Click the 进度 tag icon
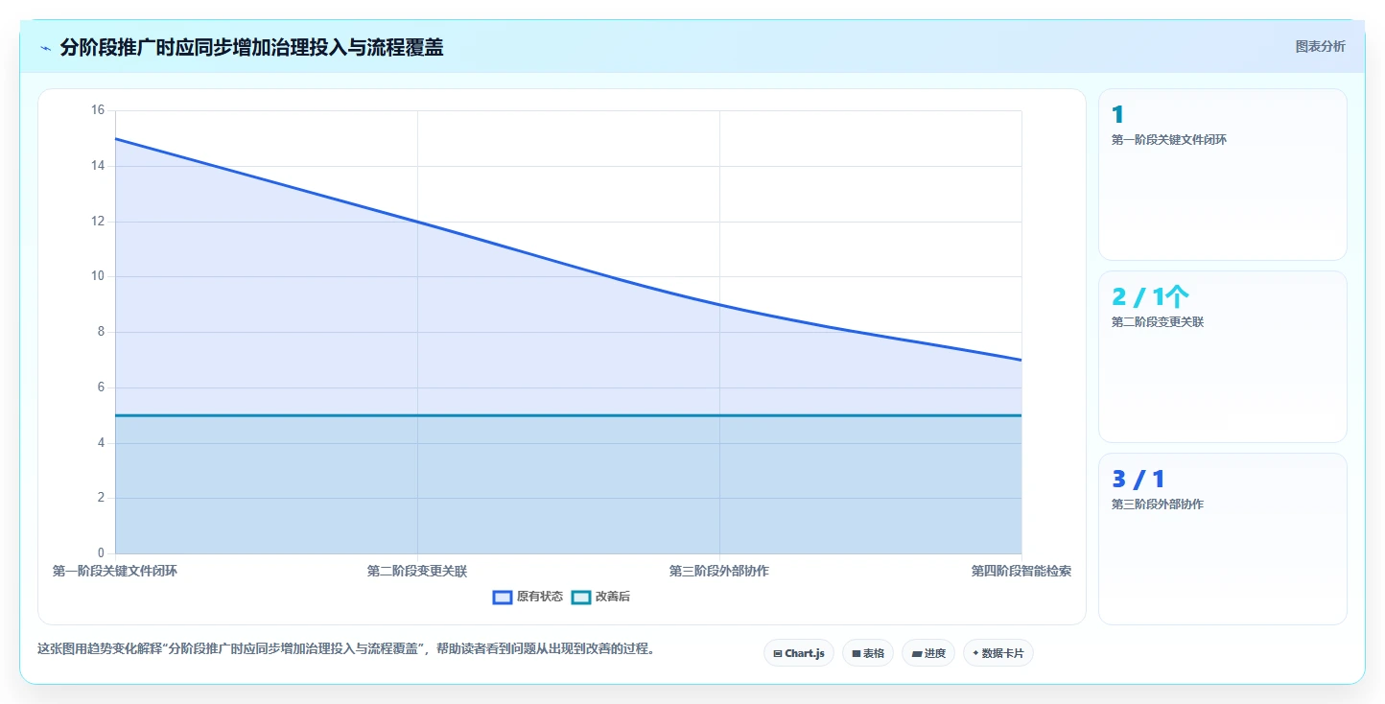 [916, 653]
